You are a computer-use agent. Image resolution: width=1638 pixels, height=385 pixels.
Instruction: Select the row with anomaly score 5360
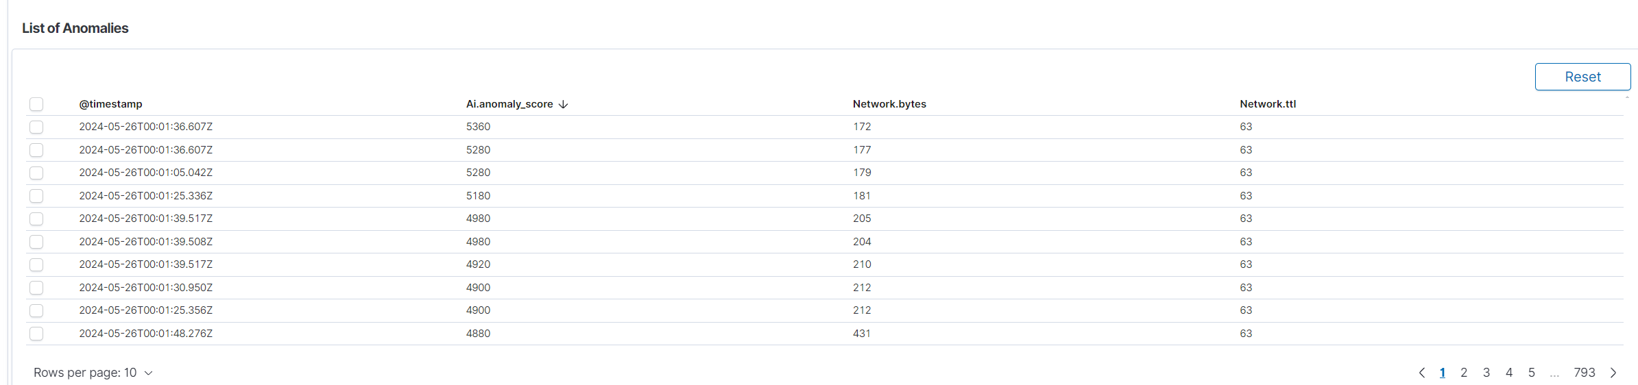click(36, 127)
